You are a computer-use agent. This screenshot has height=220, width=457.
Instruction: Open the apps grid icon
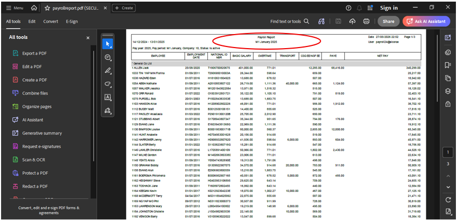[x=370, y=8]
